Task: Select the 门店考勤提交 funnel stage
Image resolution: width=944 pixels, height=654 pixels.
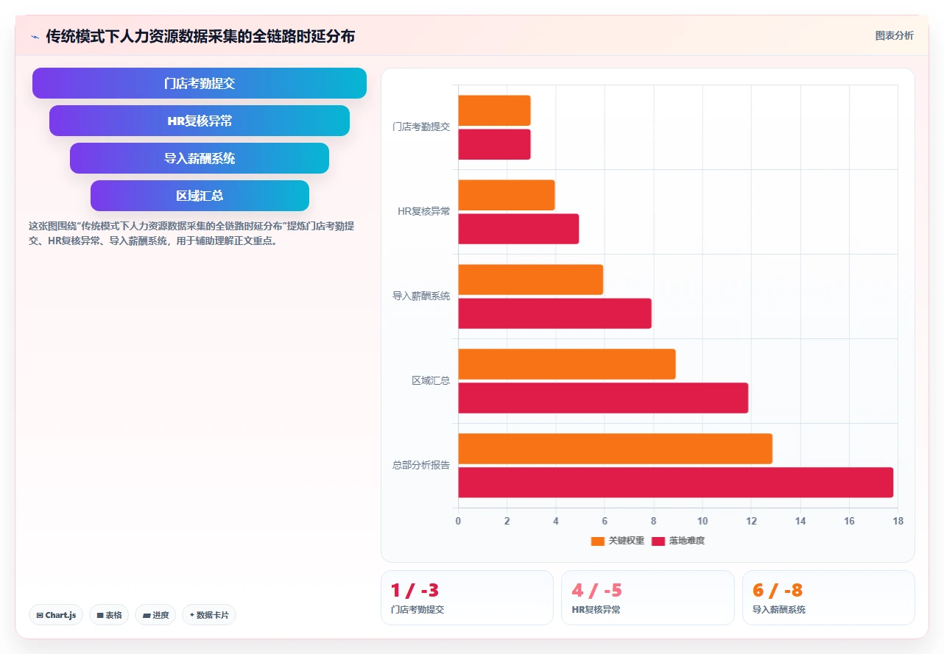Action: tap(200, 83)
